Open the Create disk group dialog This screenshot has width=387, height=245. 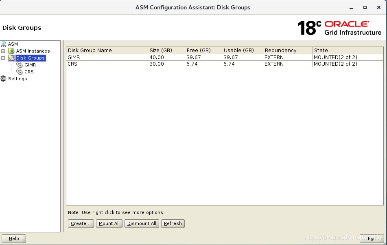pos(81,223)
